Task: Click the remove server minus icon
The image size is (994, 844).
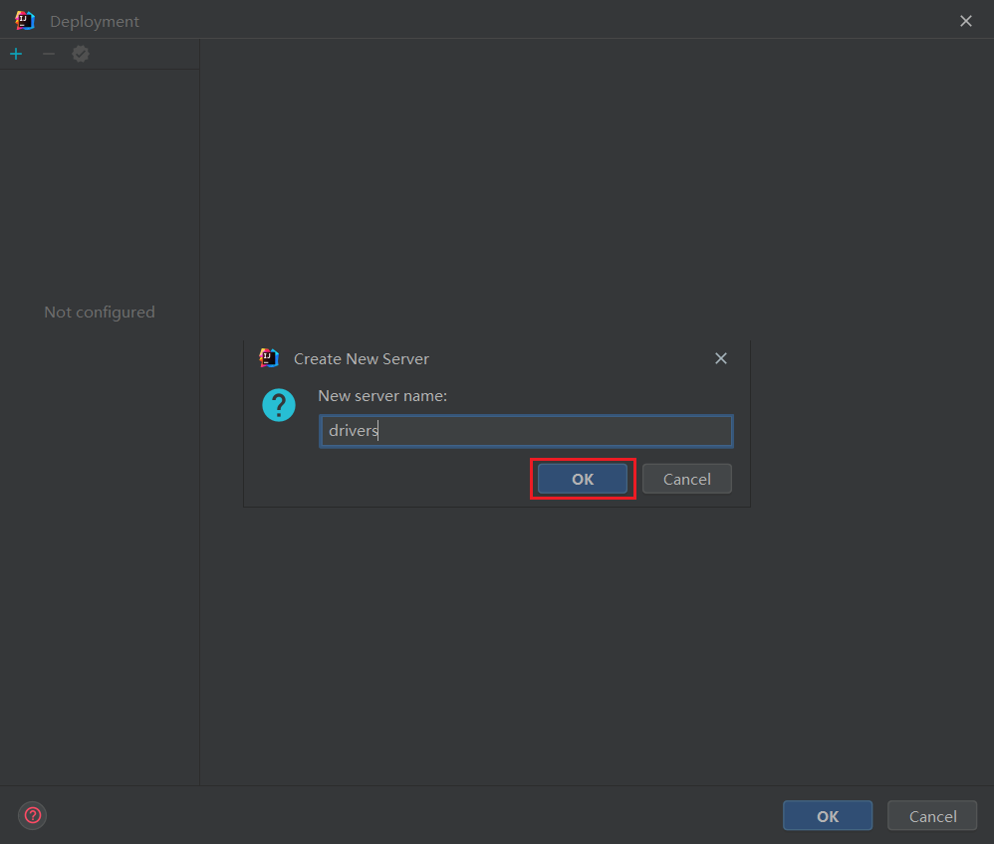Action: pos(49,54)
